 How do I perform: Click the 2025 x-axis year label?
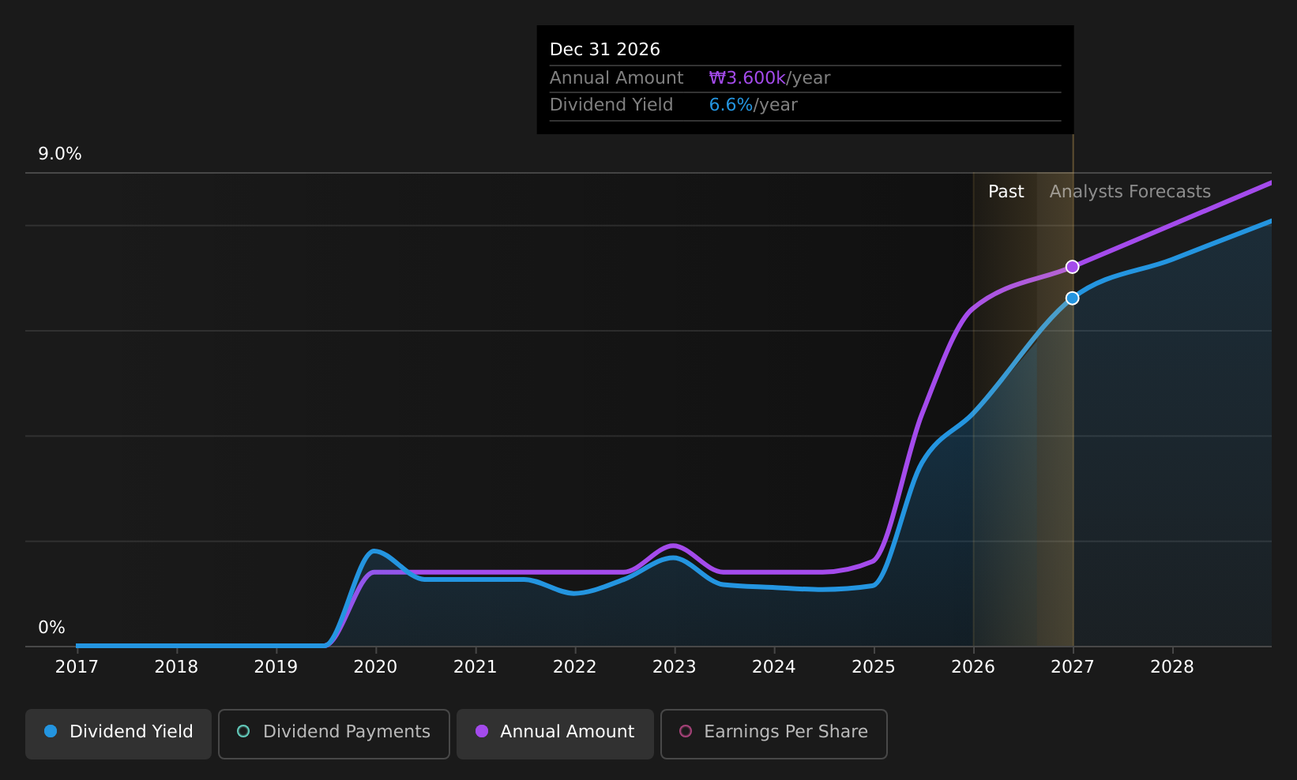(x=874, y=667)
